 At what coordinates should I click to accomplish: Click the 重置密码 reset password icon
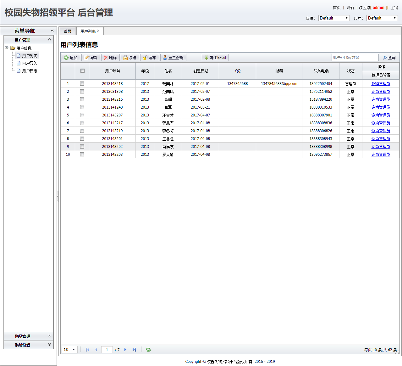coord(165,58)
